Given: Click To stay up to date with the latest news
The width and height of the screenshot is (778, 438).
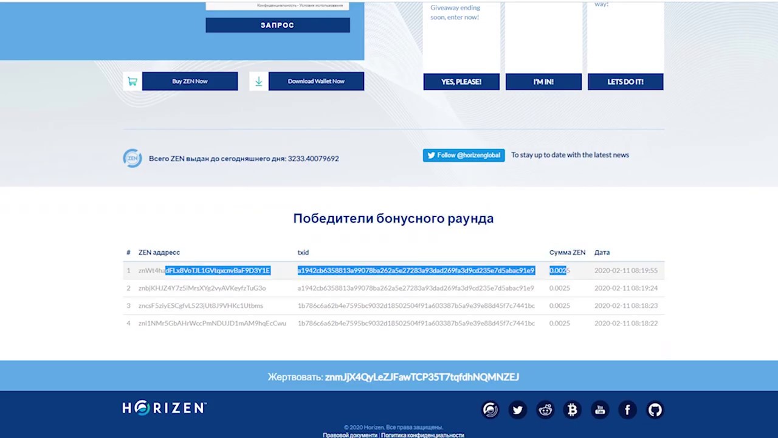Looking at the screenshot, I should 570,155.
